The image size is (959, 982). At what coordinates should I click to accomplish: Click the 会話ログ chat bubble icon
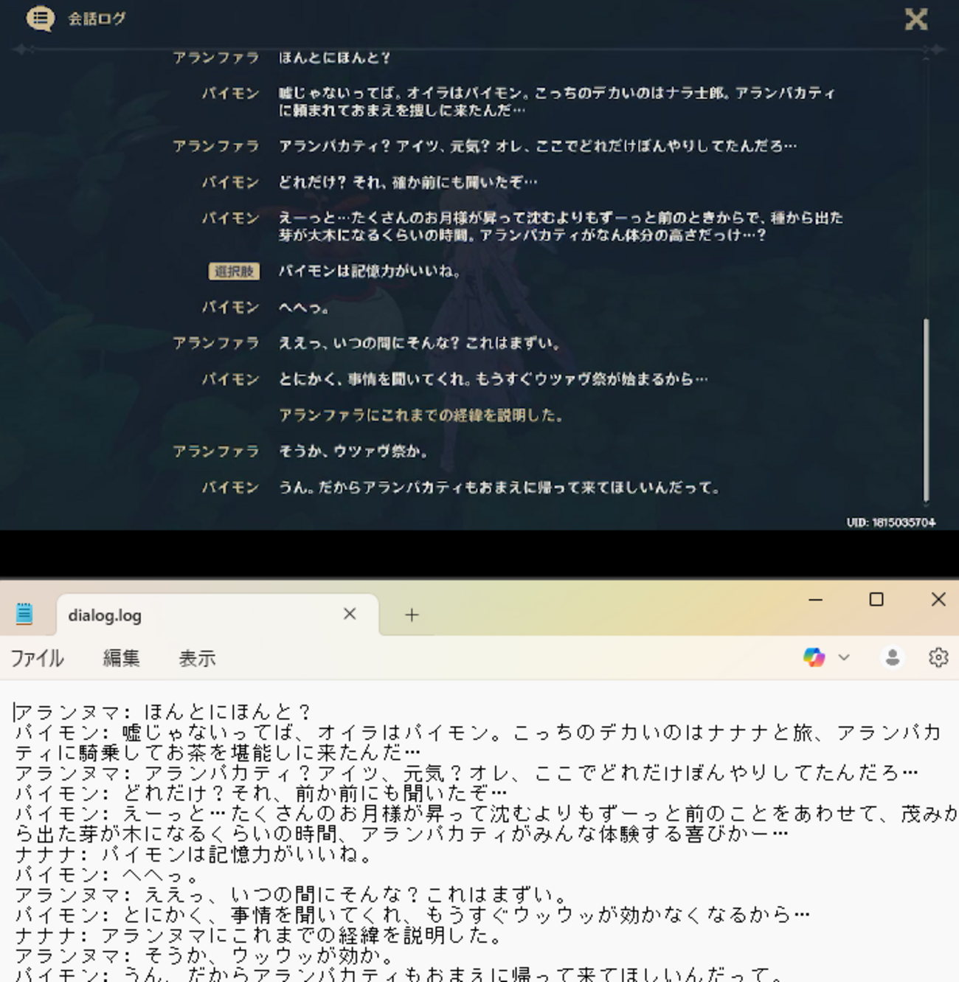[x=41, y=18]
